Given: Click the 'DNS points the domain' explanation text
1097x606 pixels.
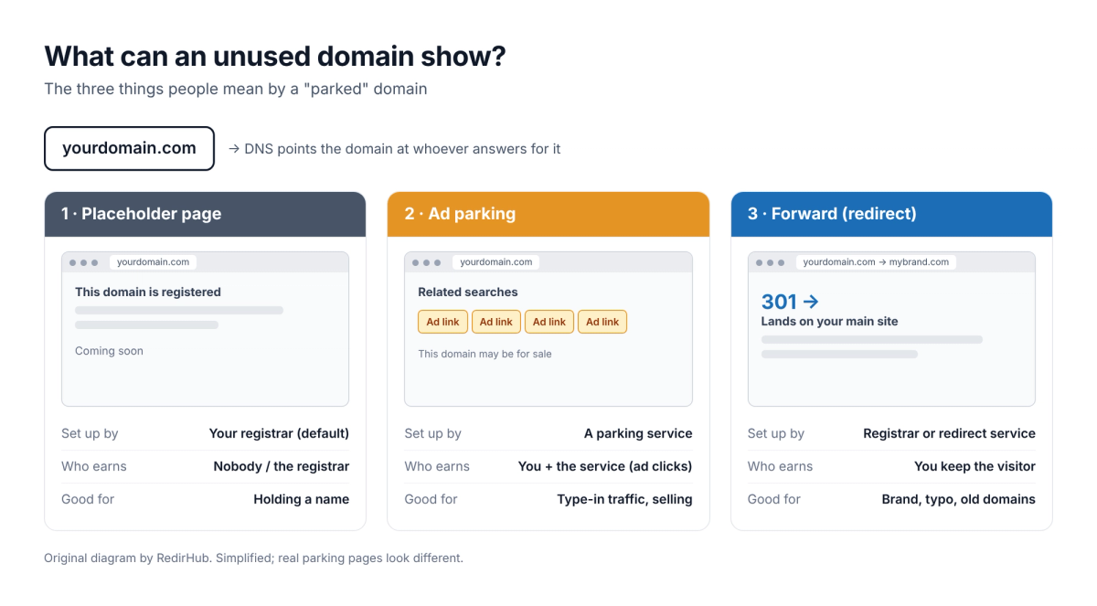Looking at the screenshot, I should tap(394, 148).
